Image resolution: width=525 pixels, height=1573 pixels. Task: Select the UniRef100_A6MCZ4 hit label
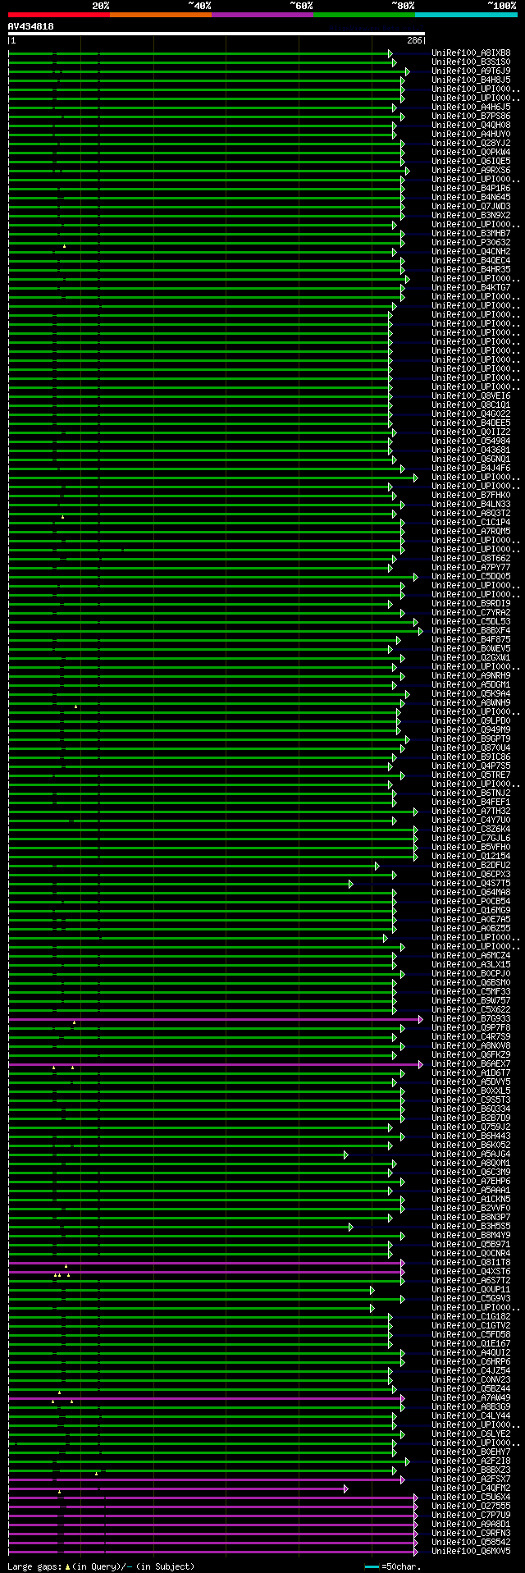471,956
